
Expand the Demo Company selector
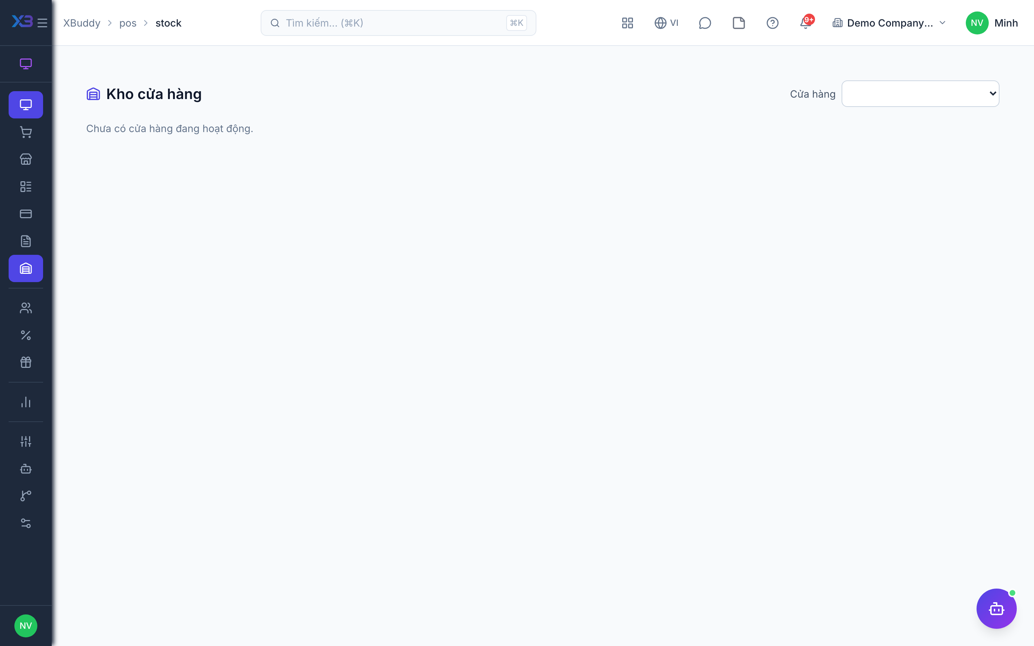889,23
